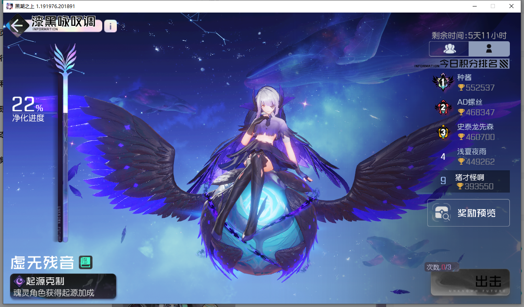Click the rank 3 gold badge
Image resolution: width=524 pixels, height=307 pixels.
(x=443, y=132)
